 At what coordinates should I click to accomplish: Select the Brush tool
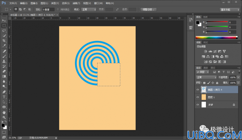tap(4, 56)
